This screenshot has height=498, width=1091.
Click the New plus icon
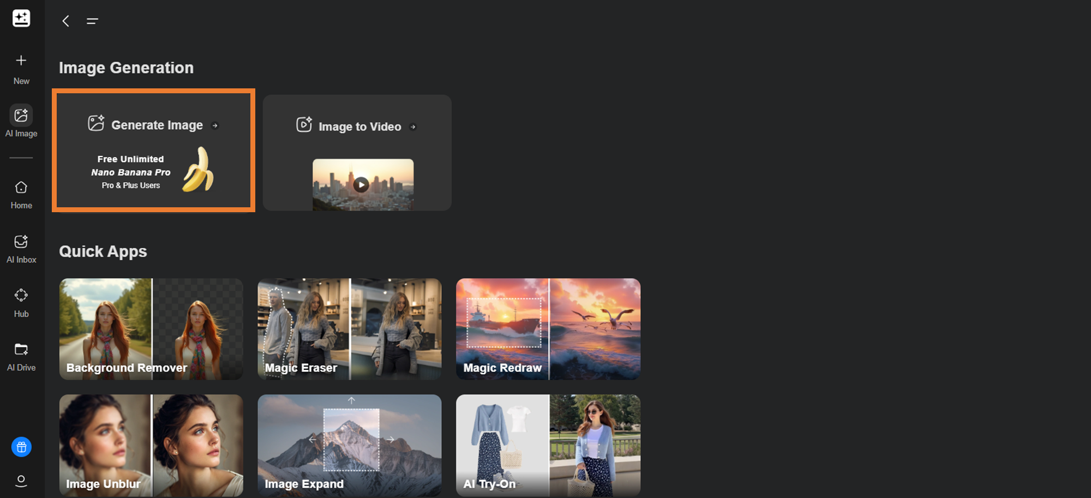tap(21, 61)
